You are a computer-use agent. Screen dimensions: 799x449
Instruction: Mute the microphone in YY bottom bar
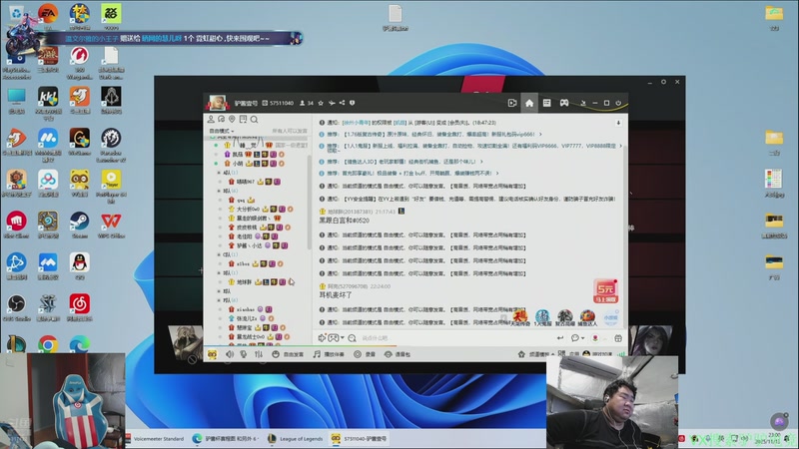click(x=244, y=354)
